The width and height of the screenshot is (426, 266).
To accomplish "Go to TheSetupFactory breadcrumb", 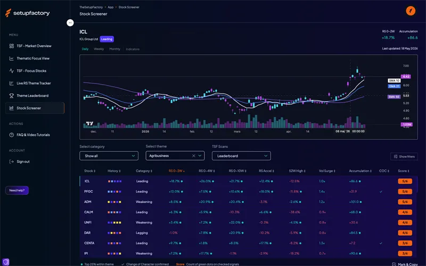I will coord(91,7).
